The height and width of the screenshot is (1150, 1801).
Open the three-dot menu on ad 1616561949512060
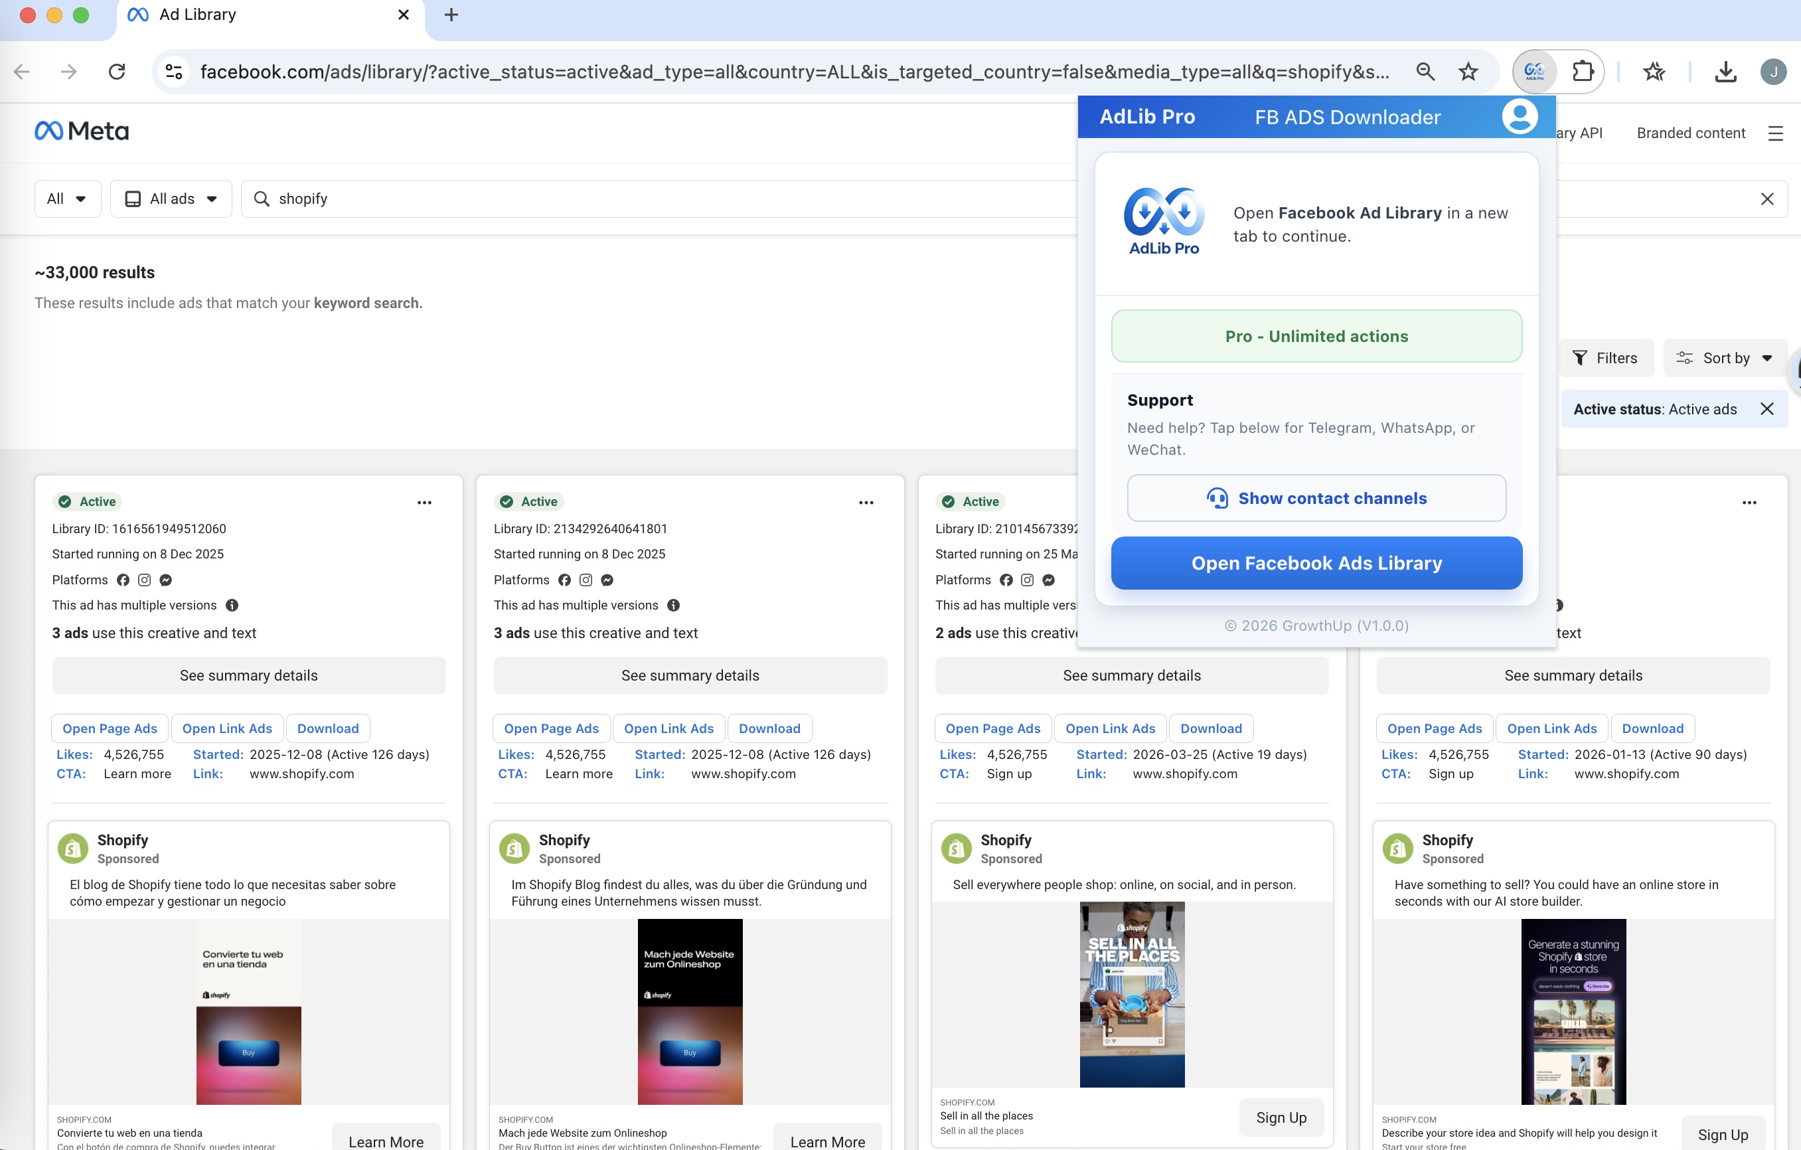pos(424,503)
